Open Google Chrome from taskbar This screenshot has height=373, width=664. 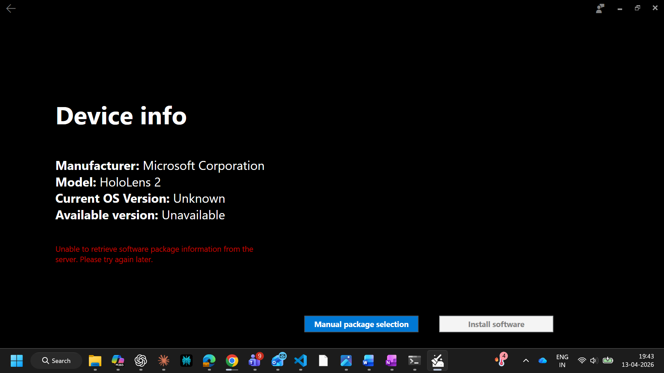pyautogui.click(x=232, y=361)
